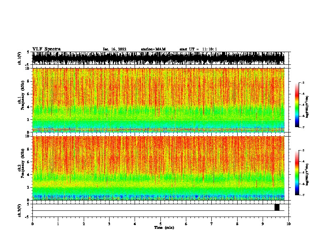
Task: Click the black pulse block in ch.3 panel
Action: 277,207
